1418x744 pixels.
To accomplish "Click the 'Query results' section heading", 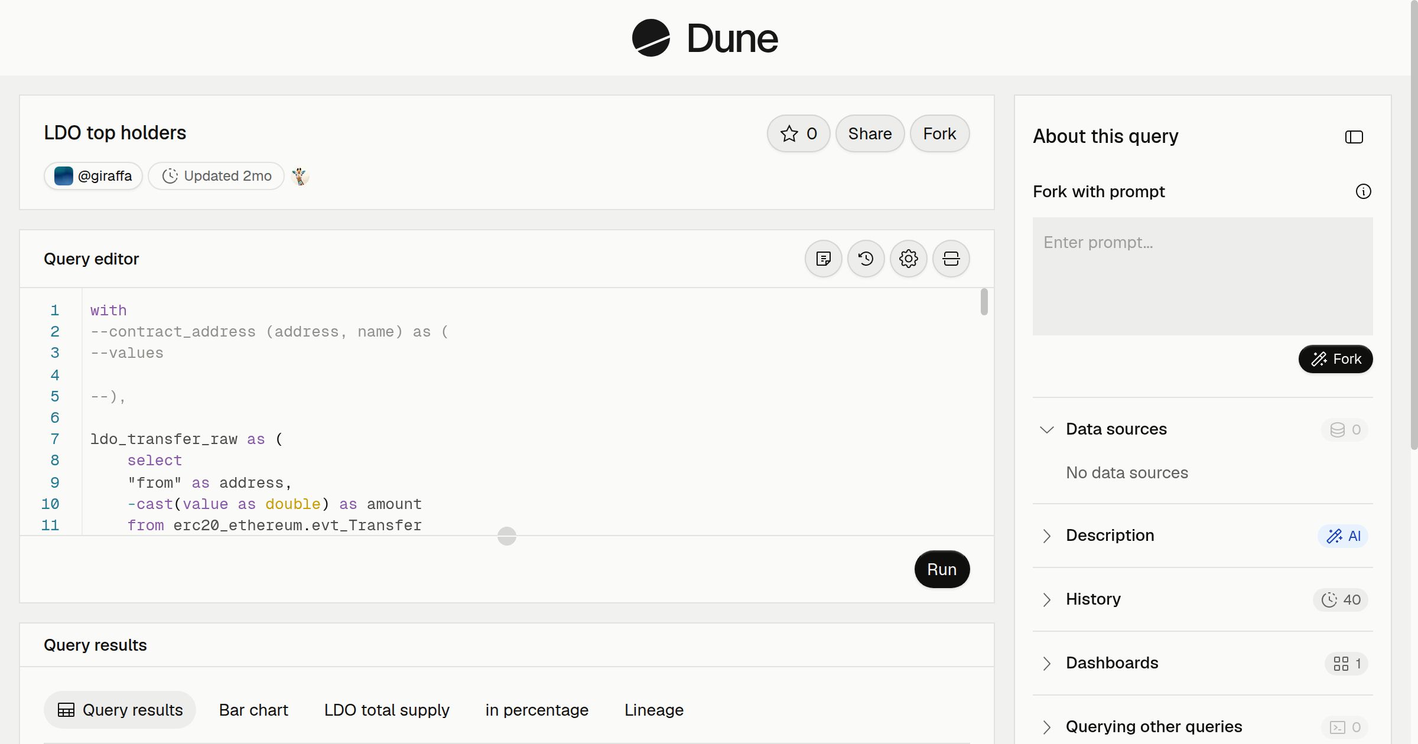I will point(95,645).
